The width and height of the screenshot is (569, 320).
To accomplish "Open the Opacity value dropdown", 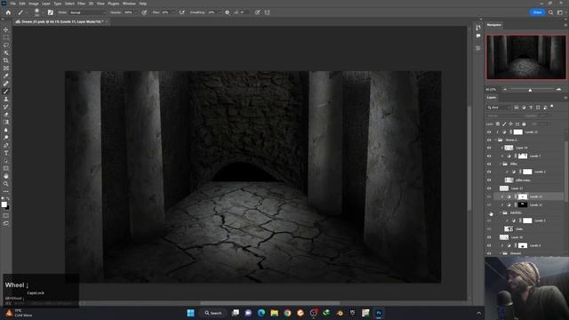I will 136,12.
